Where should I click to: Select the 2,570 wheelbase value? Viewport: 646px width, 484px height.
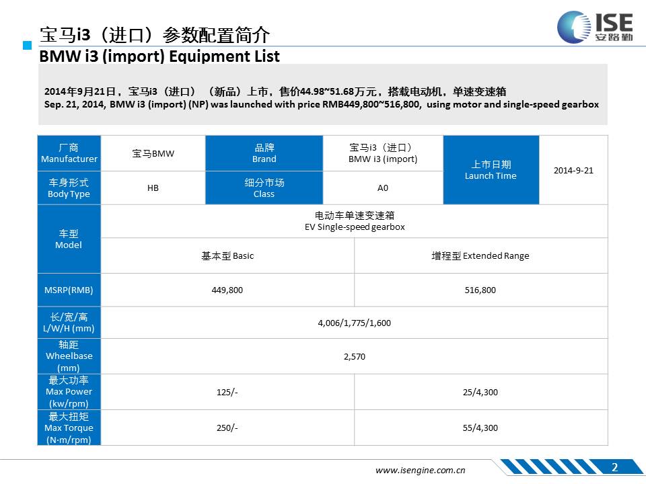coord(355,357)
